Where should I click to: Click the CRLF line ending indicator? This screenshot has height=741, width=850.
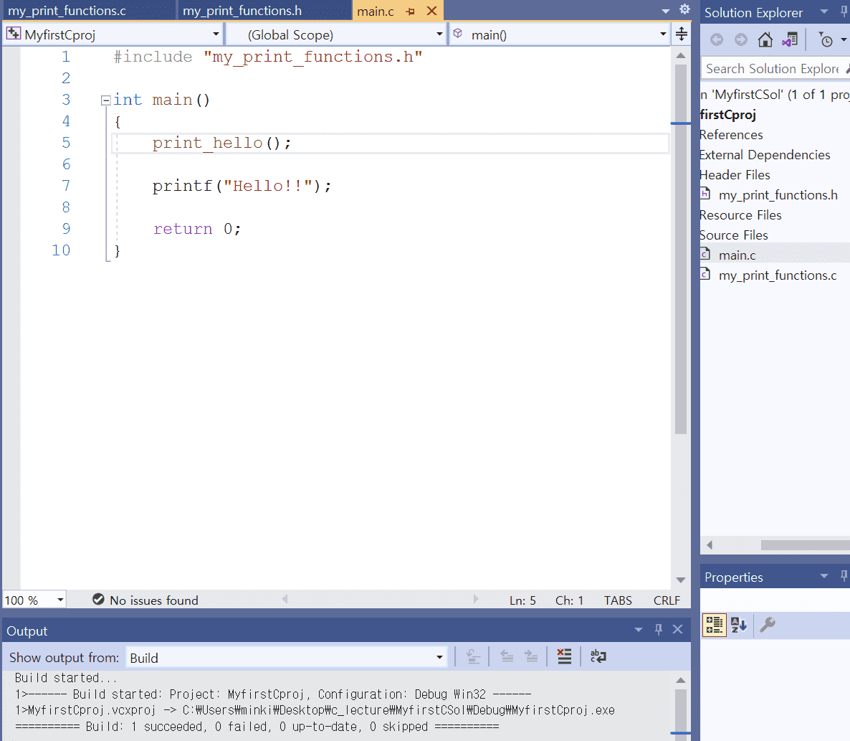(x=667, y=600)
